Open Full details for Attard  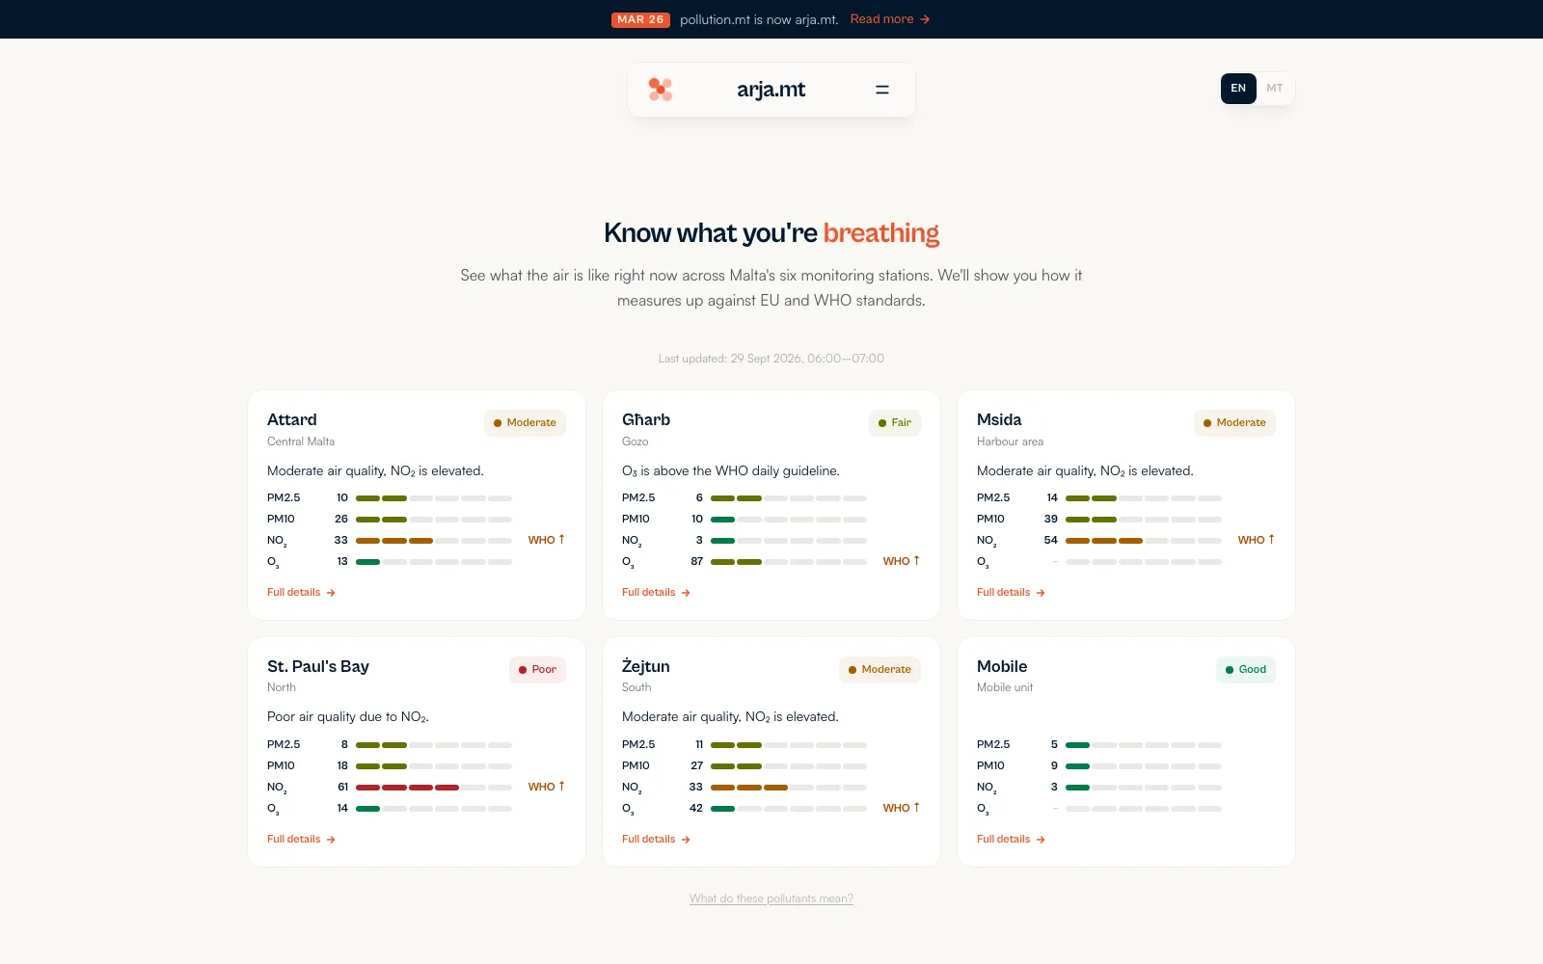301,593
